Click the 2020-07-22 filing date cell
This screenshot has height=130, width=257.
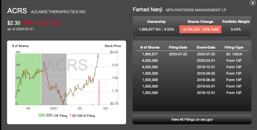(x=178, y=54)
